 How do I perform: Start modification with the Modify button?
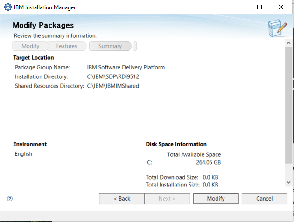pyautogui.click(x=216, y=199)
